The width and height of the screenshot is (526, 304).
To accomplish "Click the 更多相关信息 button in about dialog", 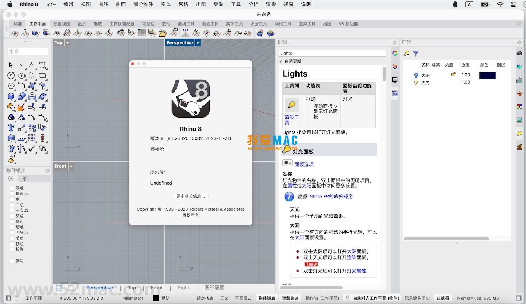I will click(190, 196).
